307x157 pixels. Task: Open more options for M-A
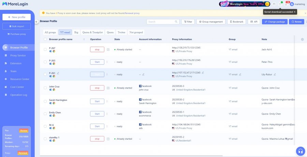pos(107,126)
